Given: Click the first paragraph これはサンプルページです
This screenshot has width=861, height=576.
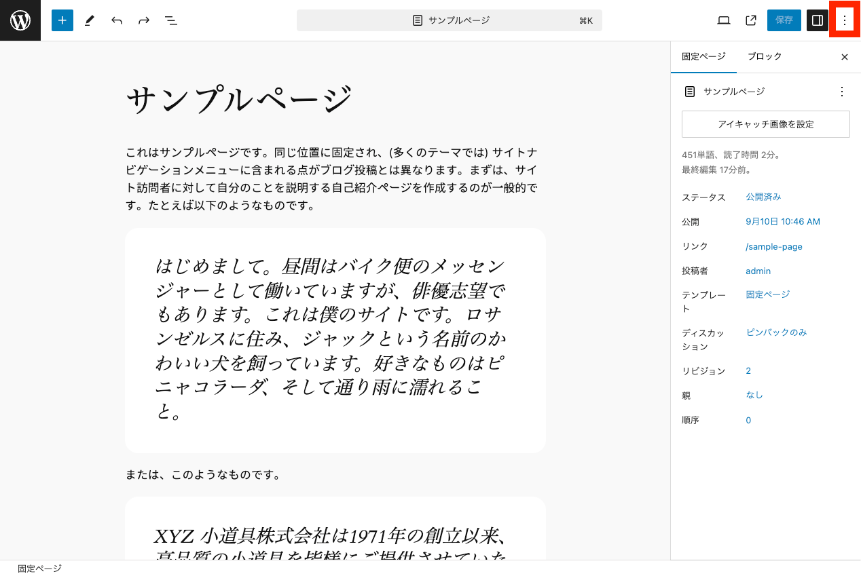Looking at the screenshot, I should [x=333, y=178].
